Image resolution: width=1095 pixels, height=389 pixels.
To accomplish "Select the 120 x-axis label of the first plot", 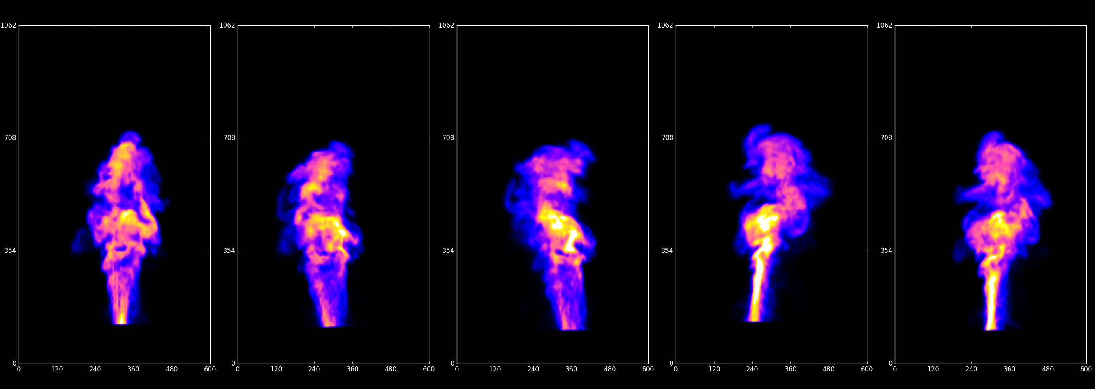I will (x=57, y=370).
